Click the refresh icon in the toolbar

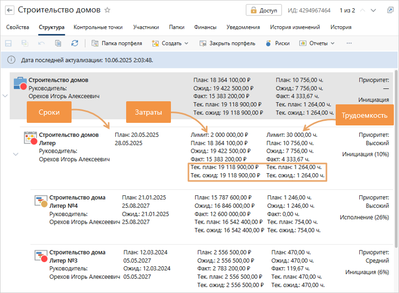coord(75,44)
